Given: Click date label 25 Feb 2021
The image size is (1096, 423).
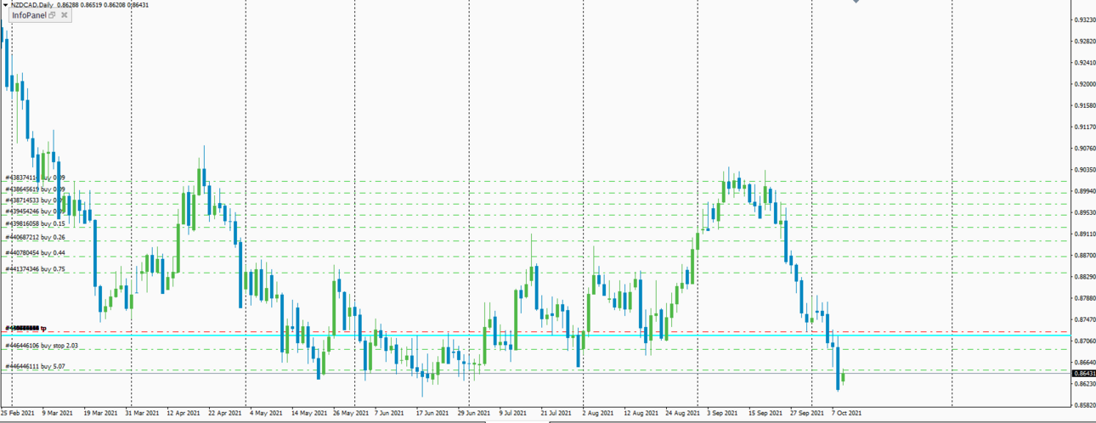Looking at the screenshot, I should pos(18,413).
